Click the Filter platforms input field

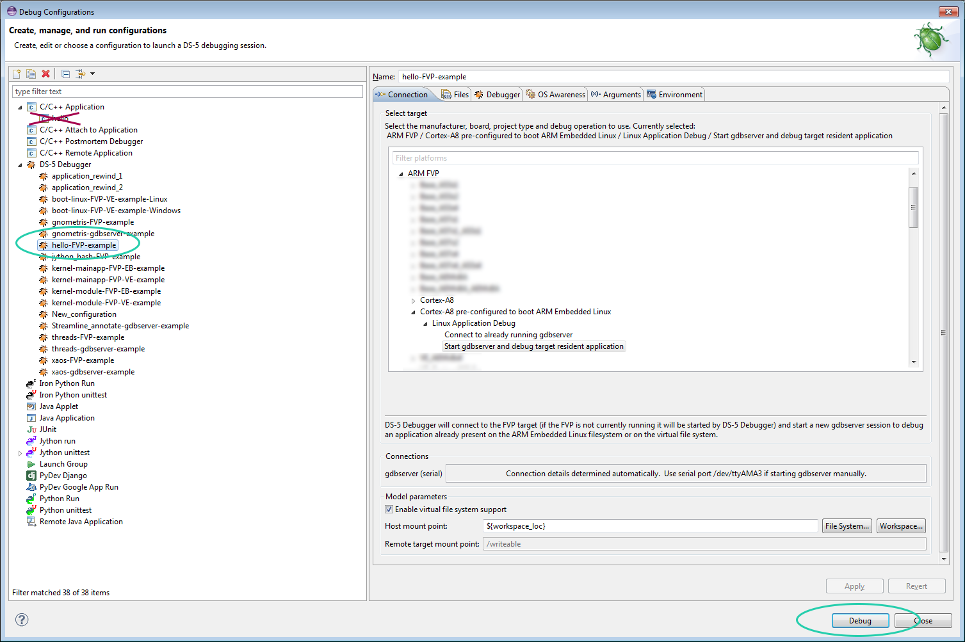point(654,158)
